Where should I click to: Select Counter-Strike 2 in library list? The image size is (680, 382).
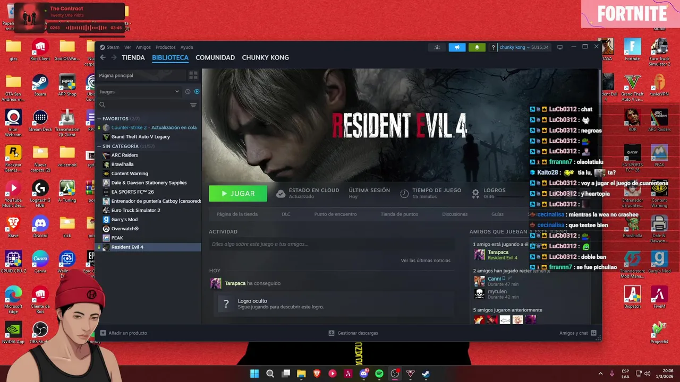(x=149, y=128)
